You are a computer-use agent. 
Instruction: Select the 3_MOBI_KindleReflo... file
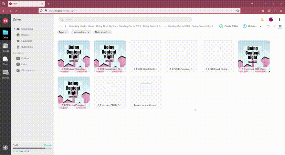pyautogui.click(x=146, y=56)
